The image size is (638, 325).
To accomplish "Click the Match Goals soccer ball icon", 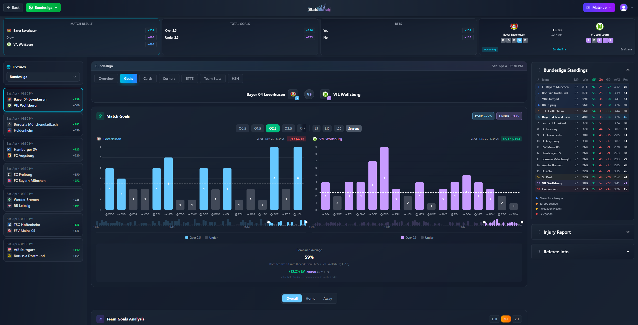I will pos(100,116).
